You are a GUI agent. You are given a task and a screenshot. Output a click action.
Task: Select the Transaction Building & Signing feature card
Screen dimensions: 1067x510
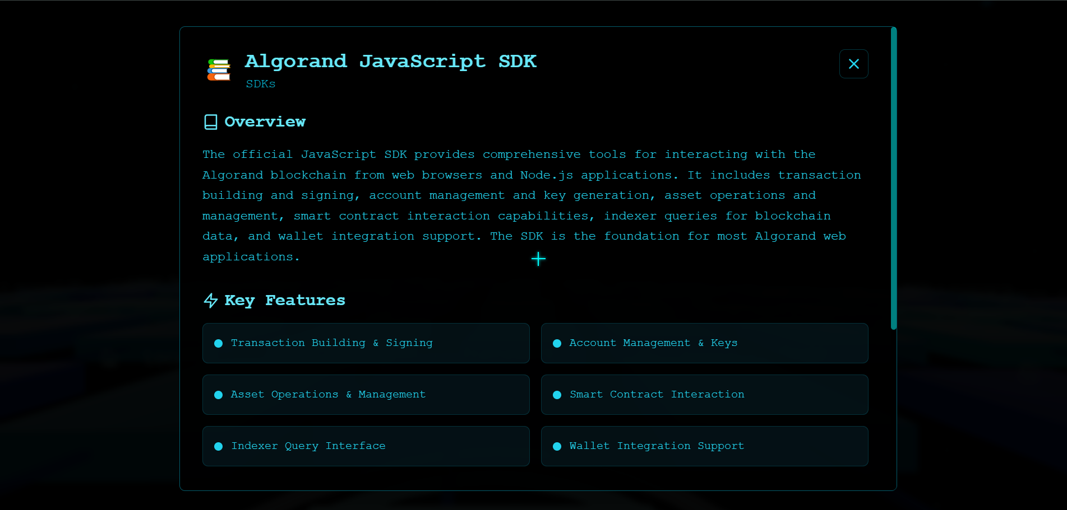pyautogui.click(x=366, y=343)
